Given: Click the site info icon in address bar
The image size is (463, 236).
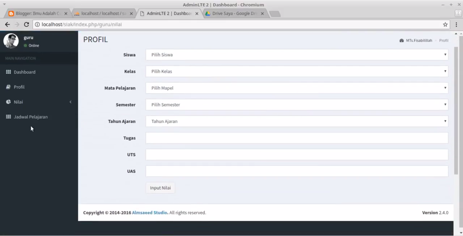Looking at the screenshot, I should pyautogui.click(x=37, y=24).
